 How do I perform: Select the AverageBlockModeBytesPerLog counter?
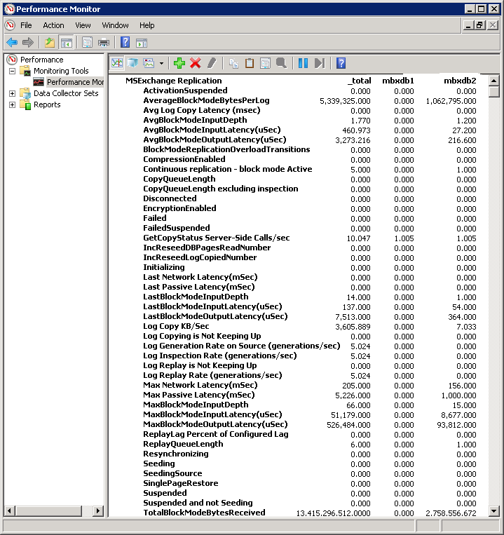coord(206,101)
